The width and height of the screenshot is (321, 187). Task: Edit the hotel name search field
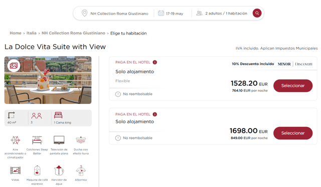click(119, 13)
